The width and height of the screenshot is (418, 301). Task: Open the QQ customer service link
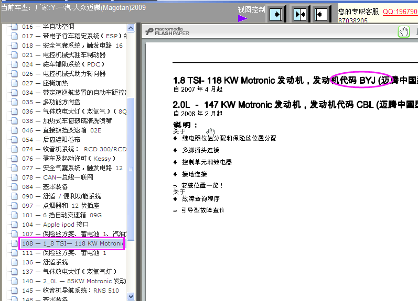coord(400,12)
